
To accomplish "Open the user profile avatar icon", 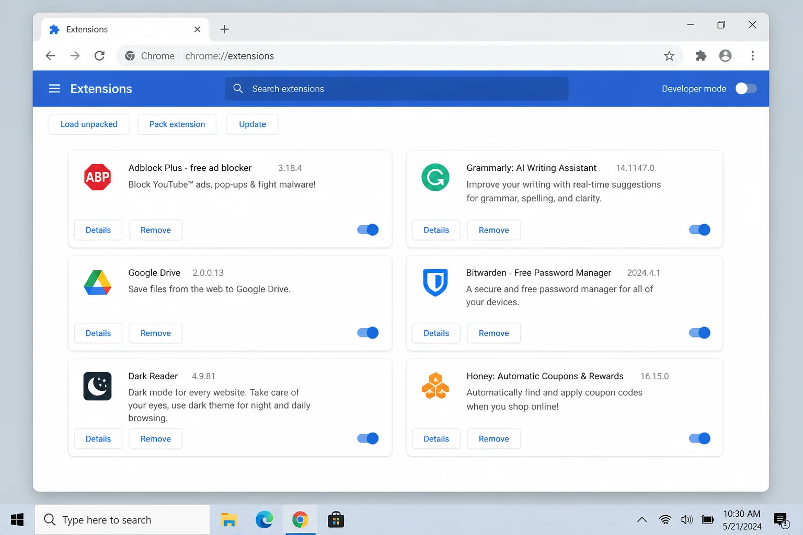I will [x=725, y=56].
